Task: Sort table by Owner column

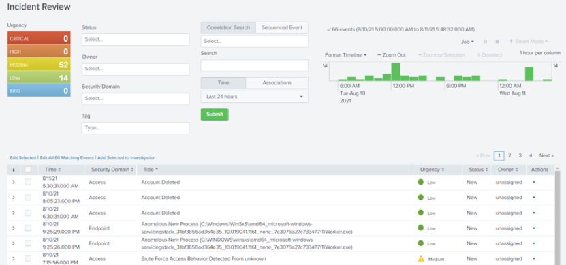Action: (507, 170)
